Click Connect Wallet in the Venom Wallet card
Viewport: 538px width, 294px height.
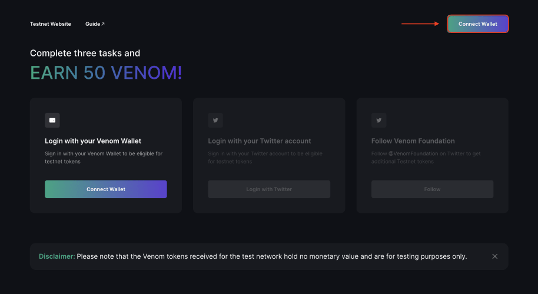pos(106,189)
